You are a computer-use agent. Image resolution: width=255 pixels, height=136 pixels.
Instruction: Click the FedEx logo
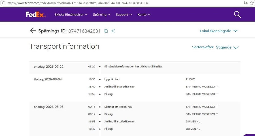[x=36, y=14]
